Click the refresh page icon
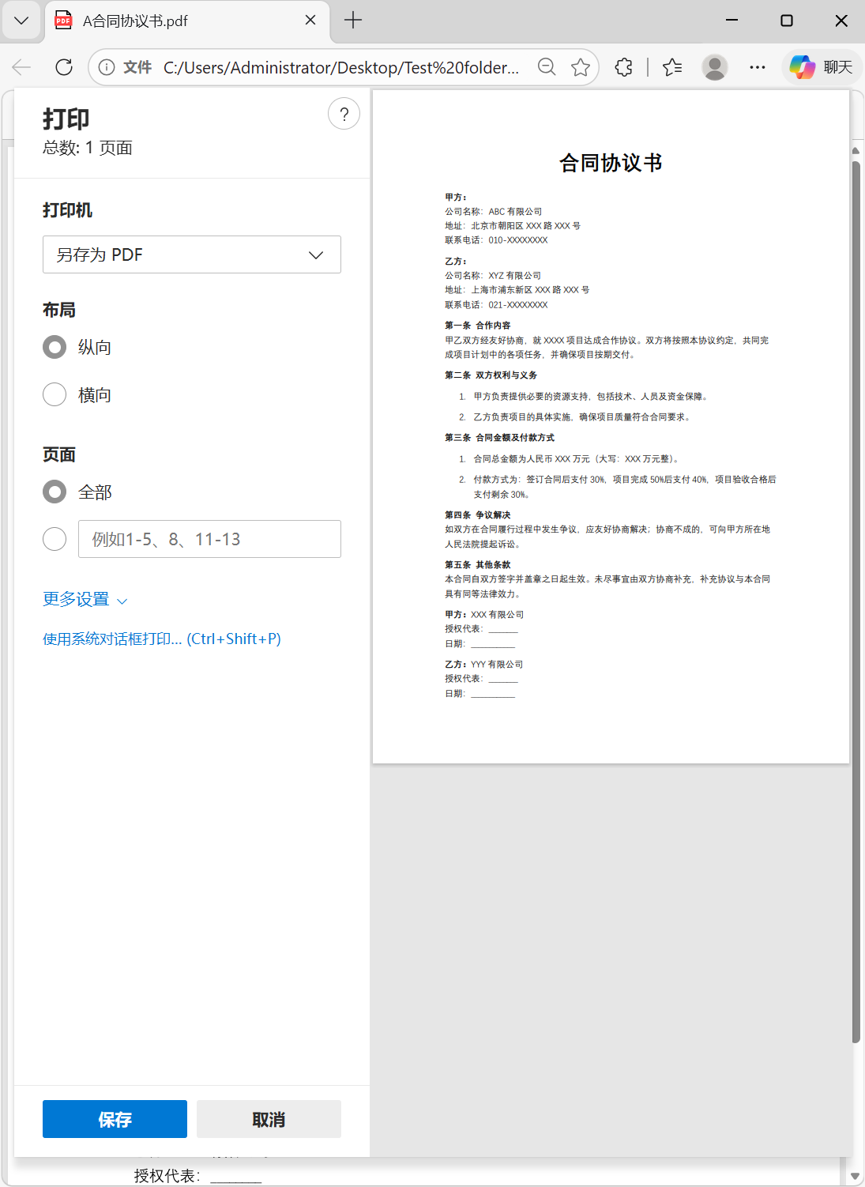This screenshot has height=1187, width=865. tap(64, 67)
